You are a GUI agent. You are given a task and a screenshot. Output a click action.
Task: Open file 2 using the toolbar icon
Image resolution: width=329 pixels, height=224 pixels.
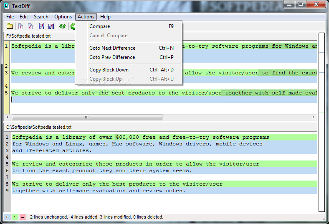click(30, 26)
